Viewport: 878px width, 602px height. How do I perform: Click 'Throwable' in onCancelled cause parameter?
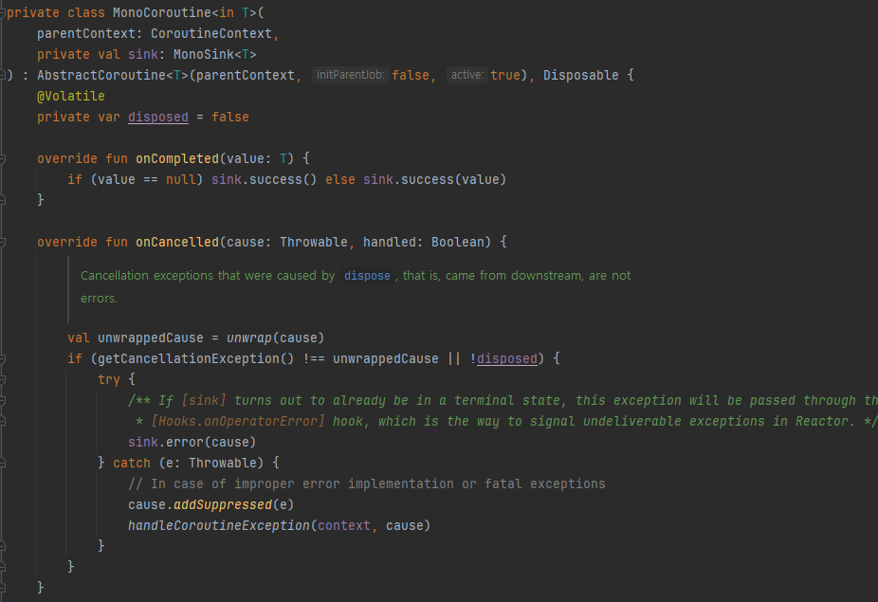point(314,243)
